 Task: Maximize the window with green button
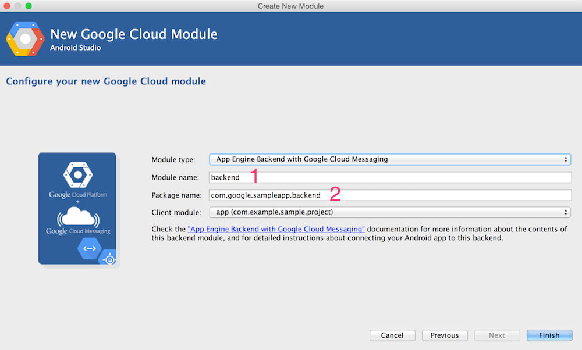click(x=29, y=6)
